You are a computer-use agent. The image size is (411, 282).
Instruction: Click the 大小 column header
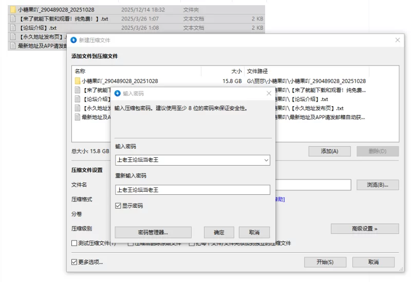click(223, 71)
